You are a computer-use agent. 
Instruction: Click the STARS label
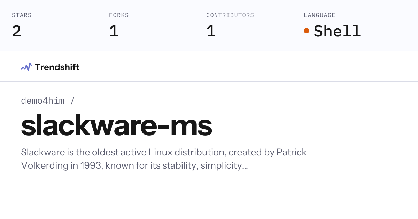pos(22,15)
